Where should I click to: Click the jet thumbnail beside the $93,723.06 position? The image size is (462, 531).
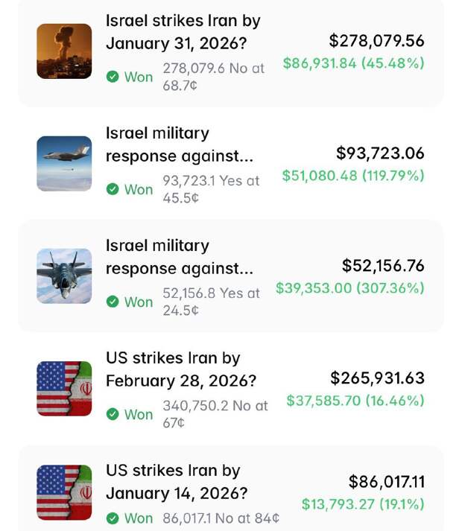pyautogui.click(x=64, y=164)
